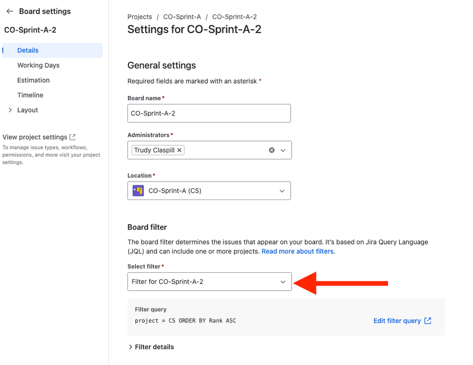This screenshot has width=473, height=365.
Task: Click into the Board name input field
Action: click(x=209, y=113)
